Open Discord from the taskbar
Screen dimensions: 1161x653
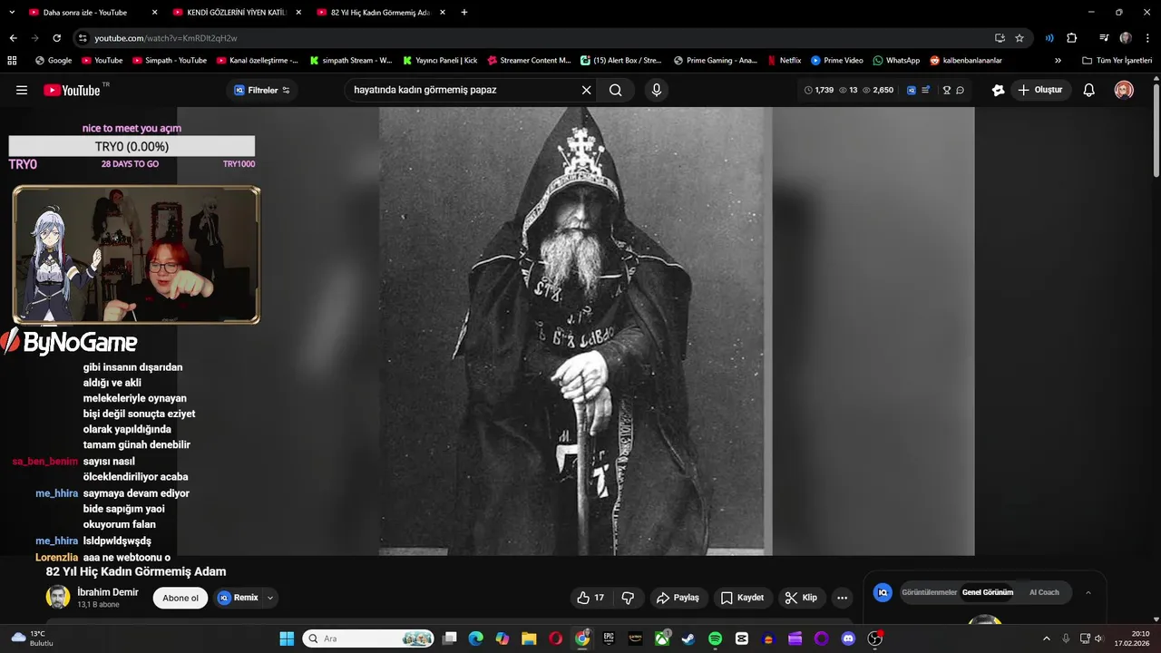[x=848, y=638]
